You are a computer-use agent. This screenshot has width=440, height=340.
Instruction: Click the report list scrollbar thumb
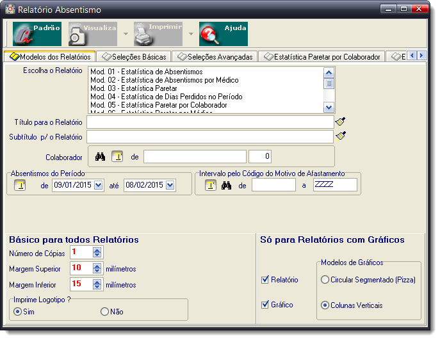[329, 83]
